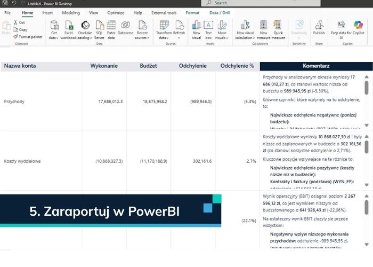Open the Format tab
This screenshot has height=267, width=373.
(x=192, y=13)
